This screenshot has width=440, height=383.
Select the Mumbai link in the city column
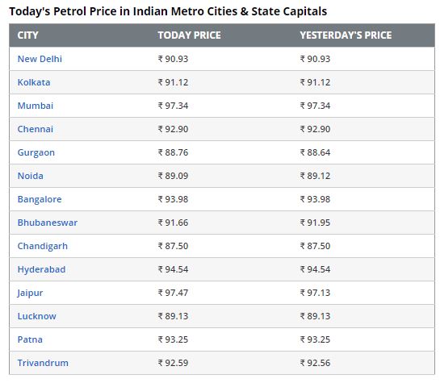(36, 106)
